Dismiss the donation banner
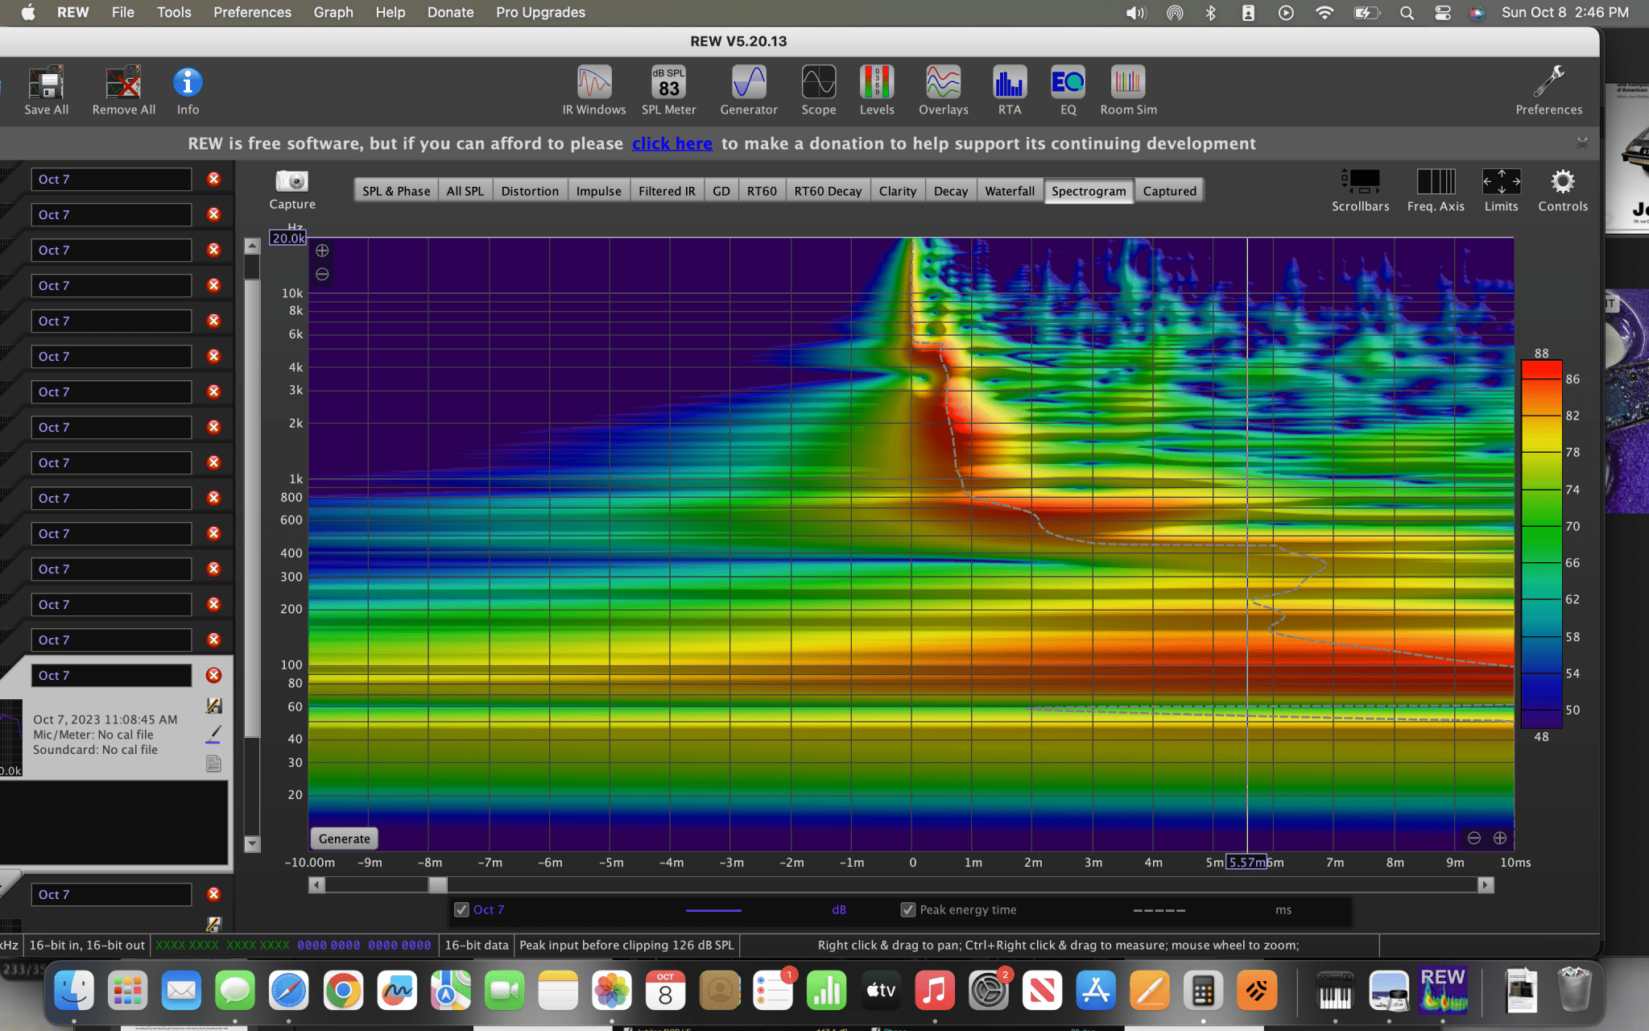This screenshot has height=1031, width=1649. point(1581,143)
